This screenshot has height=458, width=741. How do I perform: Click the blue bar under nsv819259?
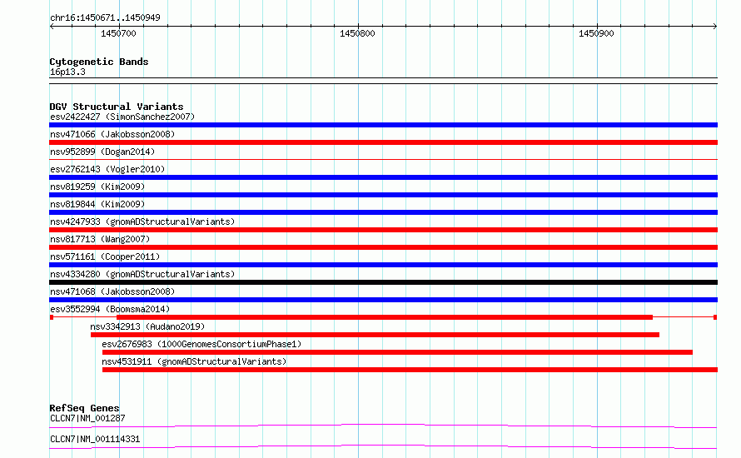tap(383, 195)
